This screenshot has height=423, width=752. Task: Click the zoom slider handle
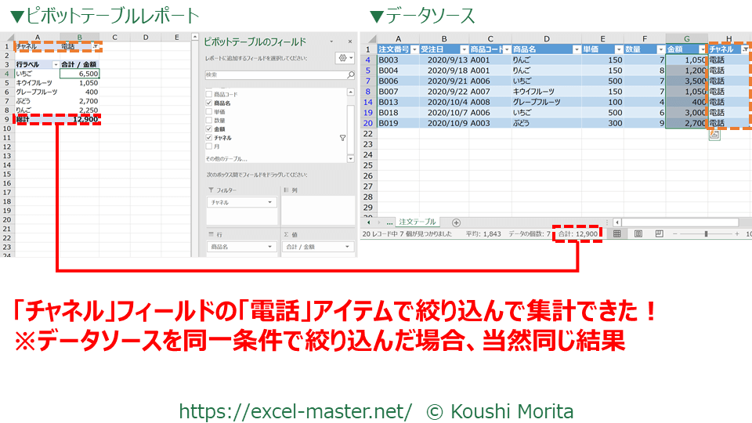point(706,233)
